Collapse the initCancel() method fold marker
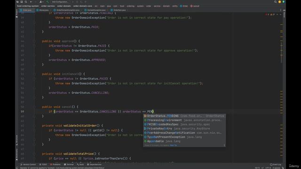The image size is (301, 169). coord(35,74)
